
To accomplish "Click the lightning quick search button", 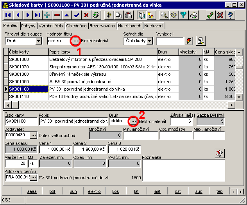I will [x=189, y=41].
